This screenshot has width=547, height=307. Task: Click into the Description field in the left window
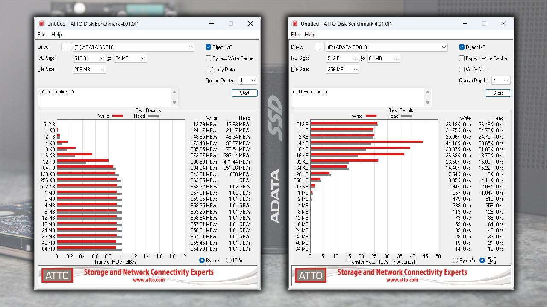pos(105,97)
